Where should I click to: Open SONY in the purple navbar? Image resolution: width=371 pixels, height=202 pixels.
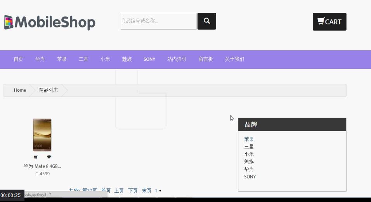(x=149, y=59)
